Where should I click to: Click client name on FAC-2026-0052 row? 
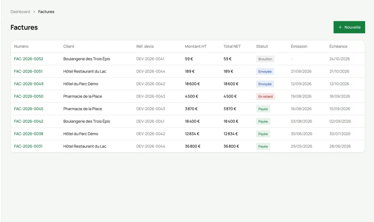87,59
